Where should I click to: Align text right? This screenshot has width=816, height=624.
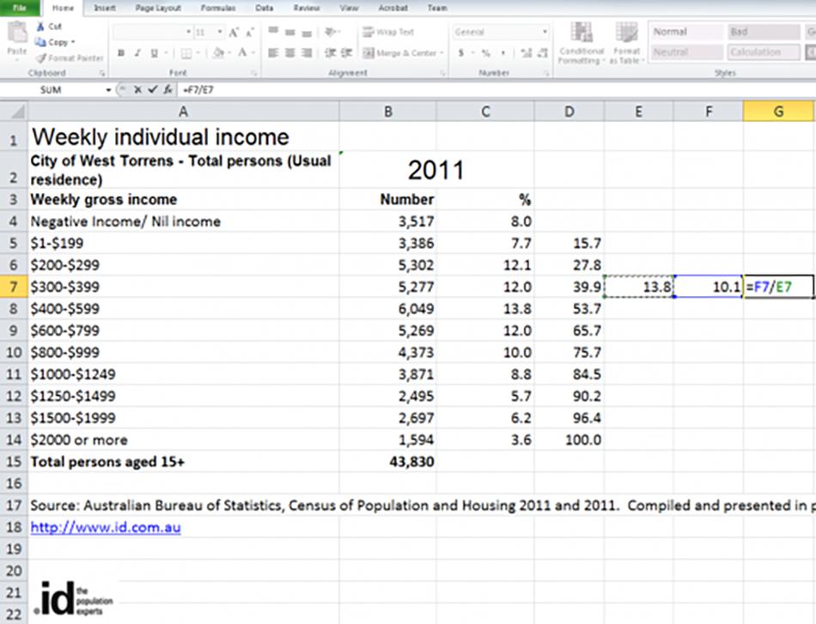307,53
